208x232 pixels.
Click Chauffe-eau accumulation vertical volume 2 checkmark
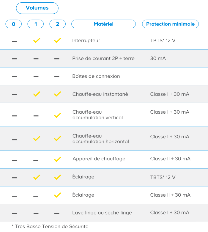pos(58,115)
